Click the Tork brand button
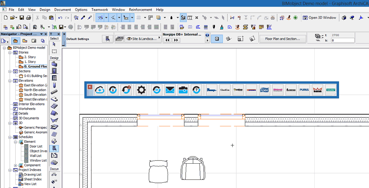This screenshot has height=188, width=369. click(x=264, y=90)
